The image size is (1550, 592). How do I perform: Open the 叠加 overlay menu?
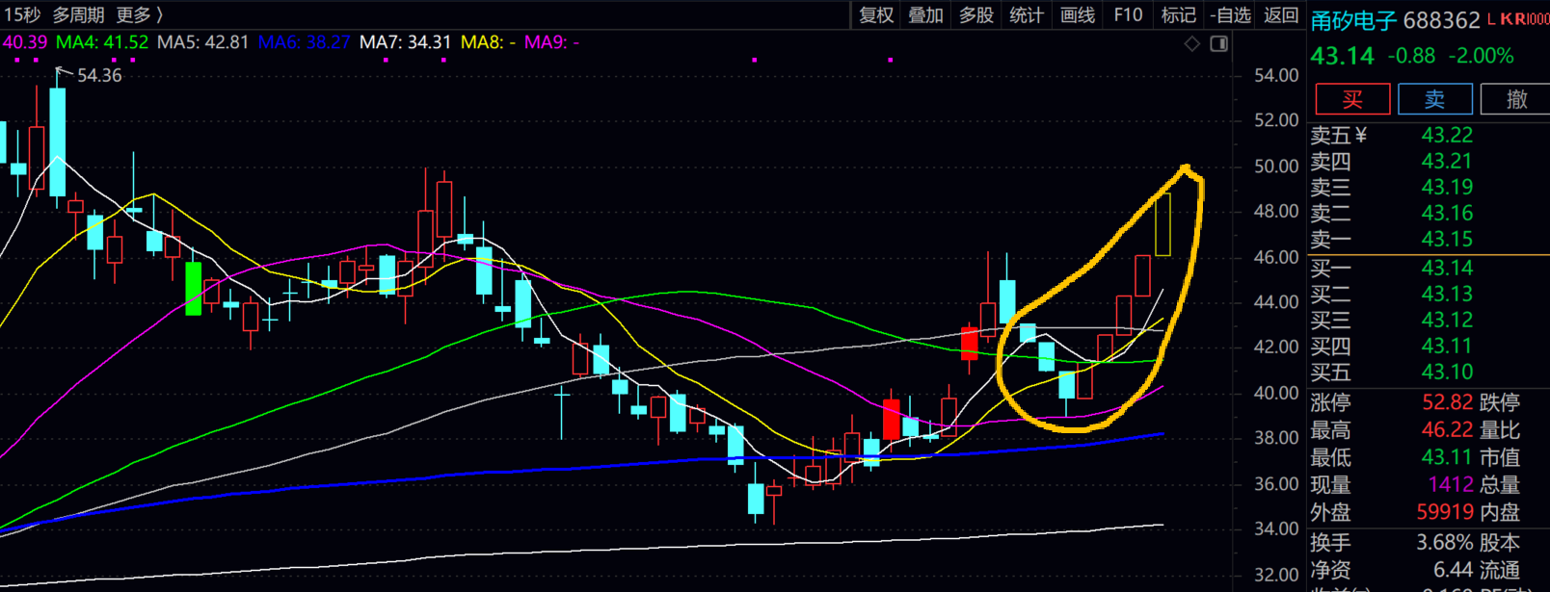[926, 15]
